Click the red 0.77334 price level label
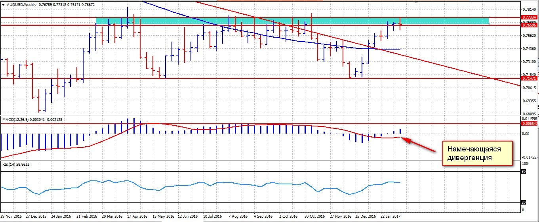 [529, 17]
